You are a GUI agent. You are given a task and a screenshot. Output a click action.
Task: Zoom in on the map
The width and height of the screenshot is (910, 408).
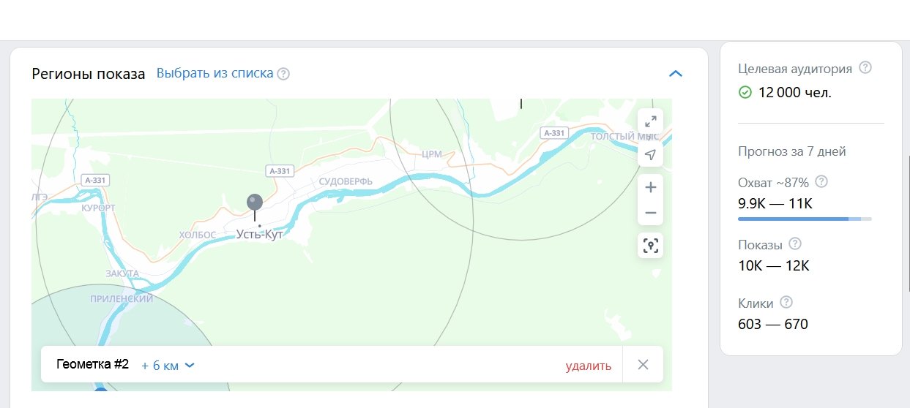(650, 187)
